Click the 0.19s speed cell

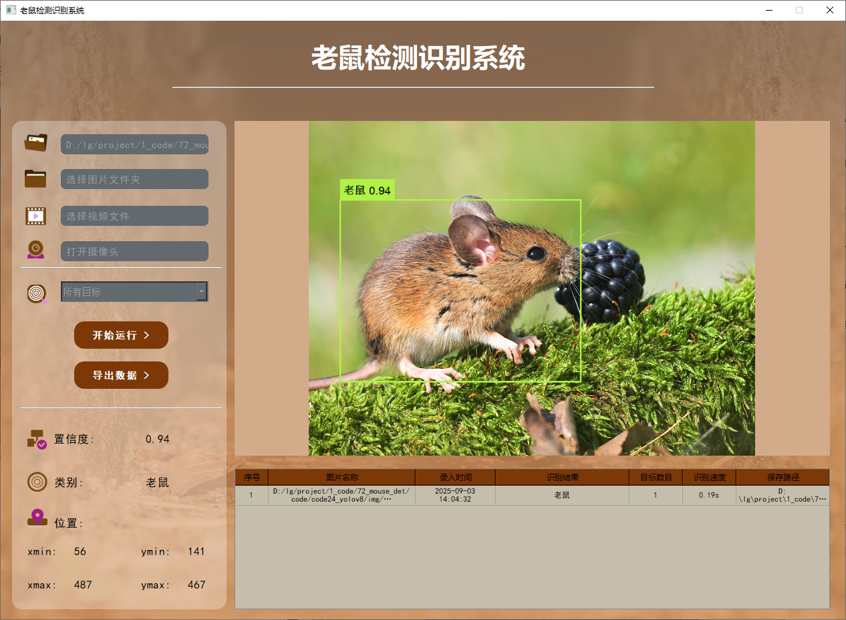click(x=709, y=495)
